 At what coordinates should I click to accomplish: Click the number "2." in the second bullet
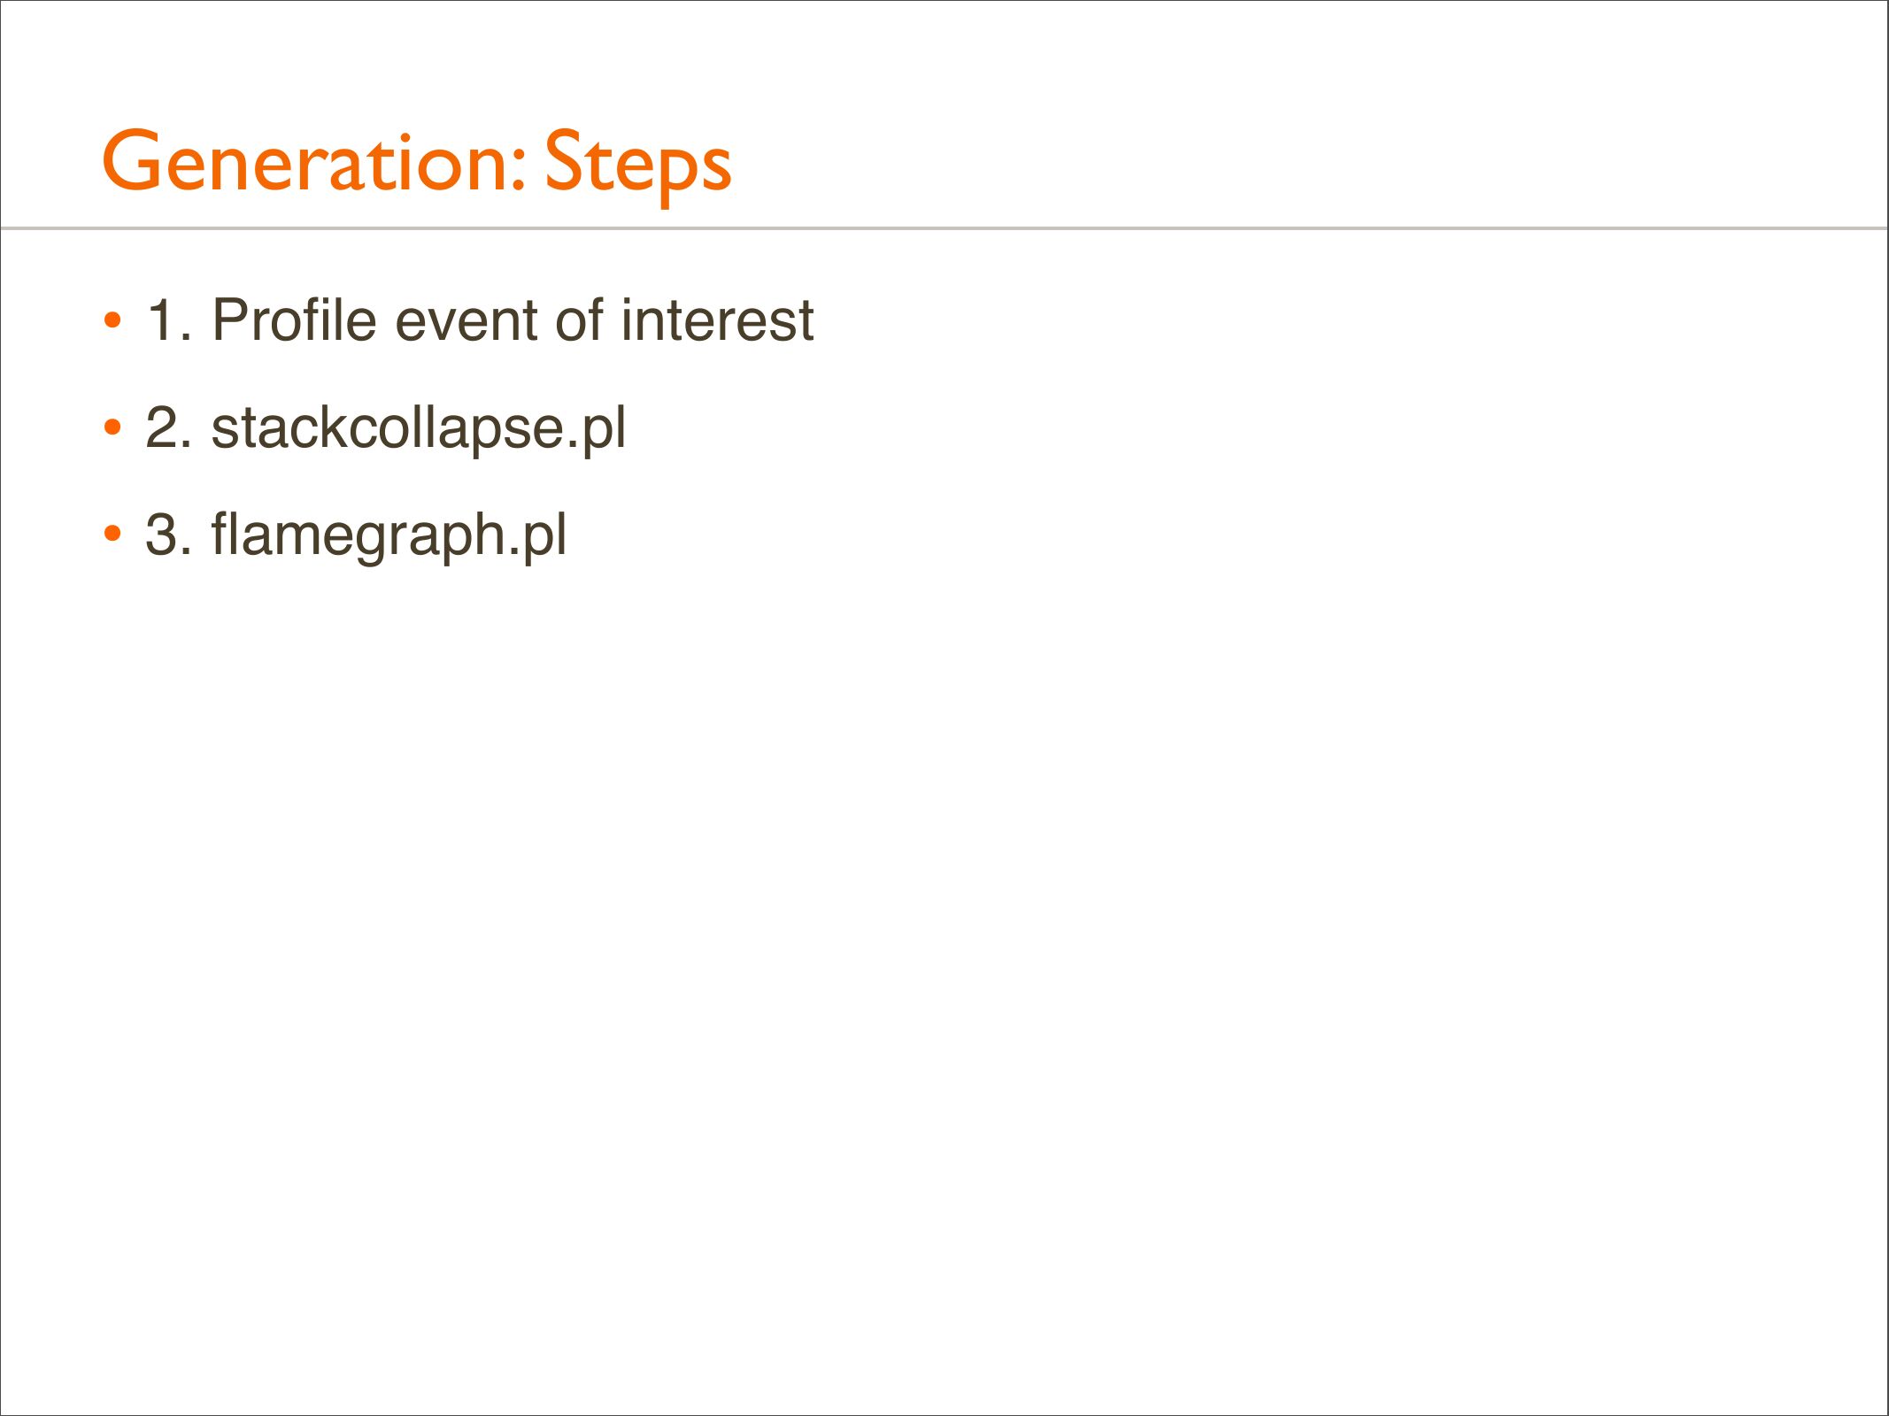point(168,427)
